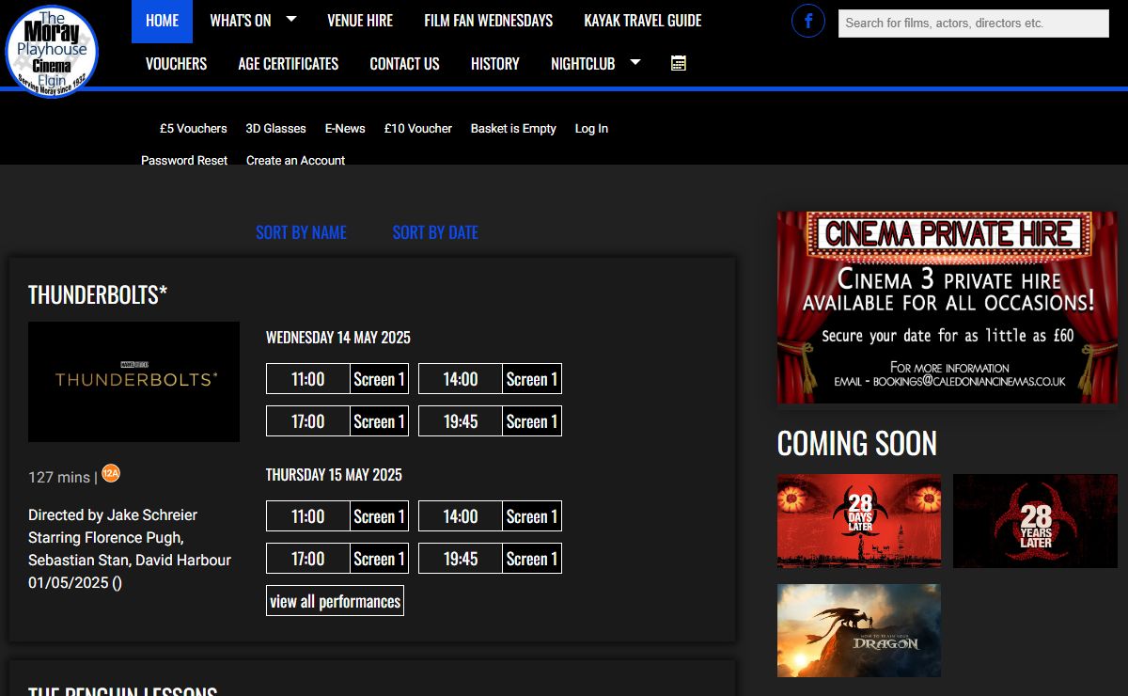Book Wednesday 14 May 11:00 Thunderbolts* showing
Viewport: 1128px width, 696px height.
point(337,379)
